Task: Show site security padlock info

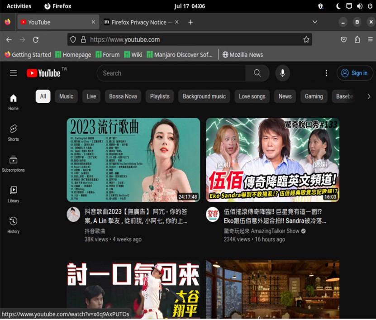Action: (83, 39)
